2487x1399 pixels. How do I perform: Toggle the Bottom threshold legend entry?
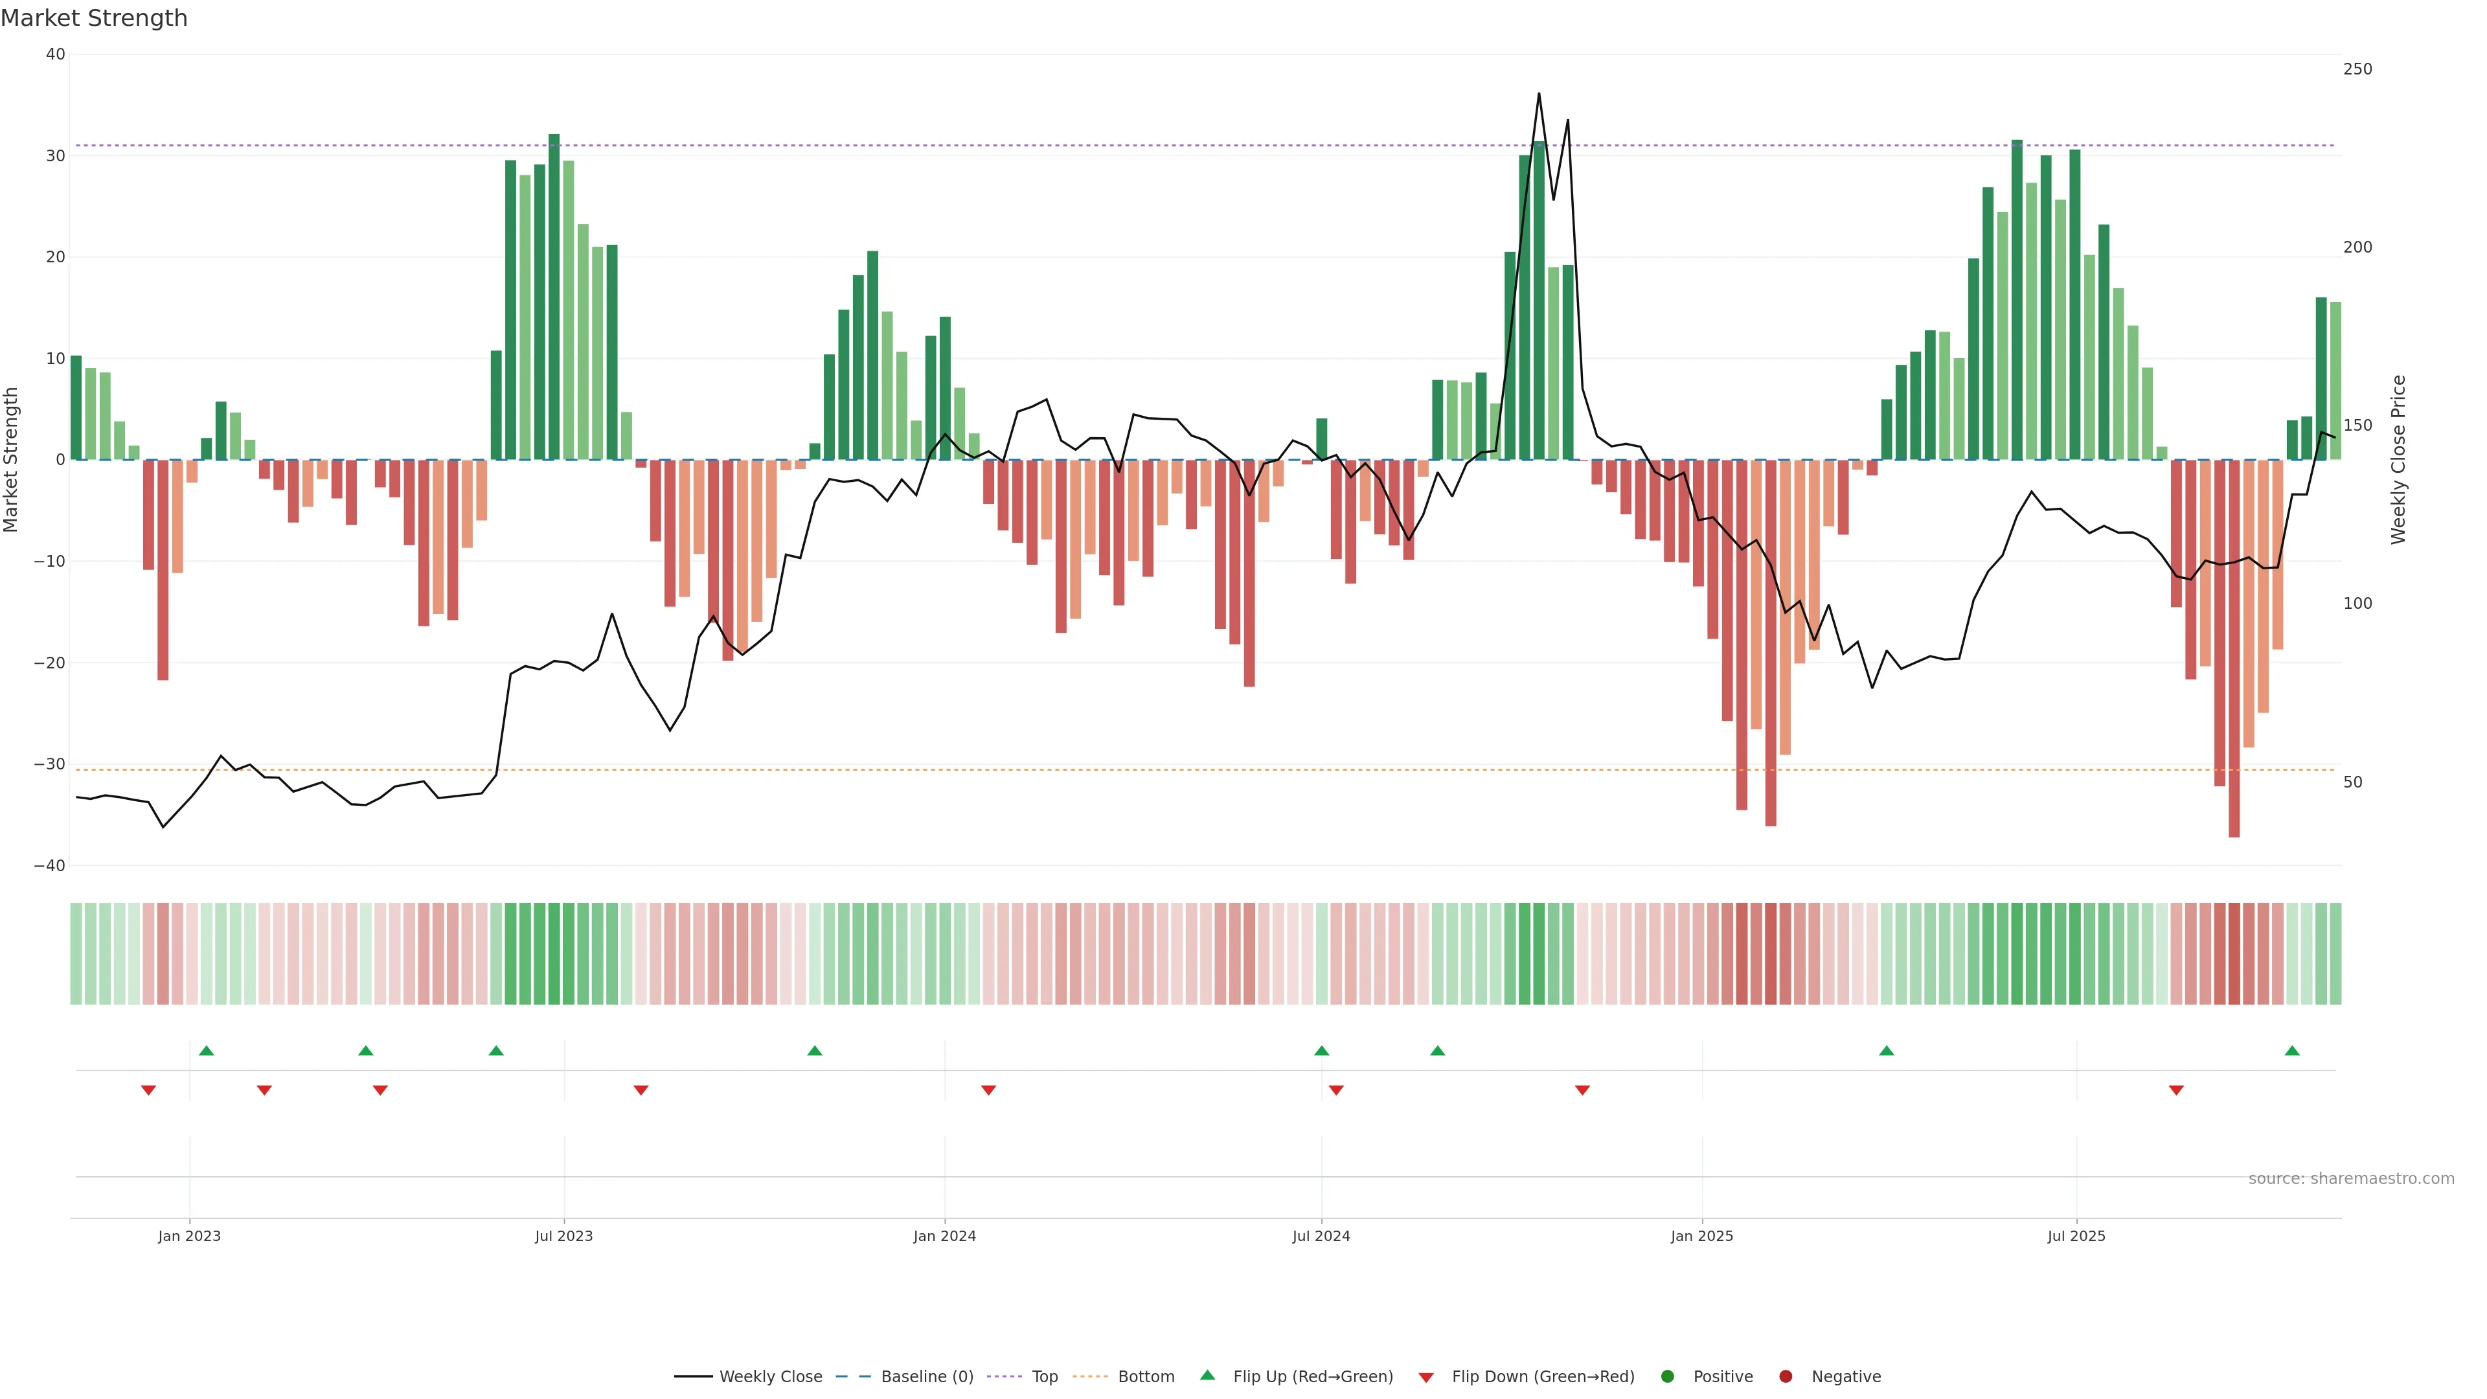tap(1146, 1377)
